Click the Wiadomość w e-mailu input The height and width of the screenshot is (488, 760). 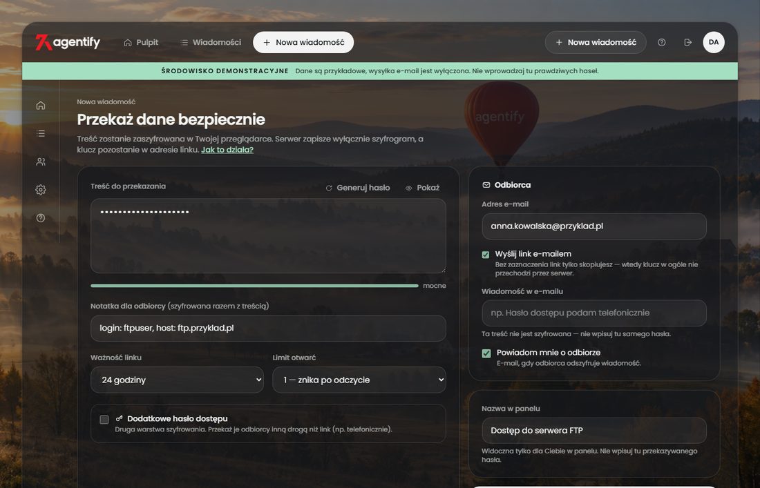[593, 313]
